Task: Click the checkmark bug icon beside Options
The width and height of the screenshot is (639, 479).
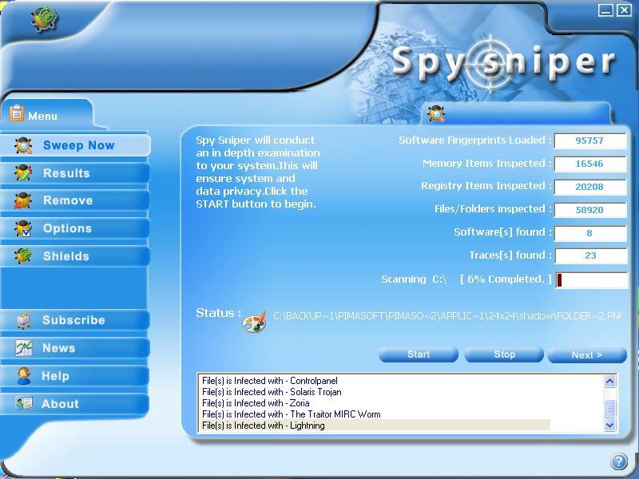Action: [23, 228]
